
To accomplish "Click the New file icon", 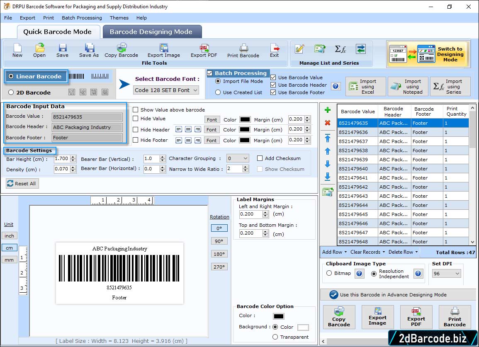I will pos(17,50).
